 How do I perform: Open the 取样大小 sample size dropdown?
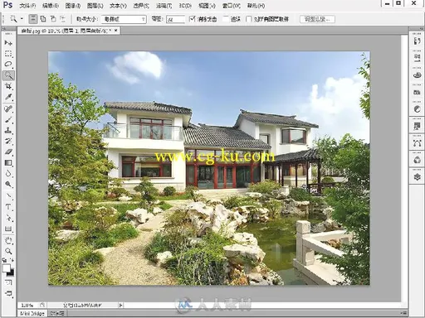click(124, 19)
